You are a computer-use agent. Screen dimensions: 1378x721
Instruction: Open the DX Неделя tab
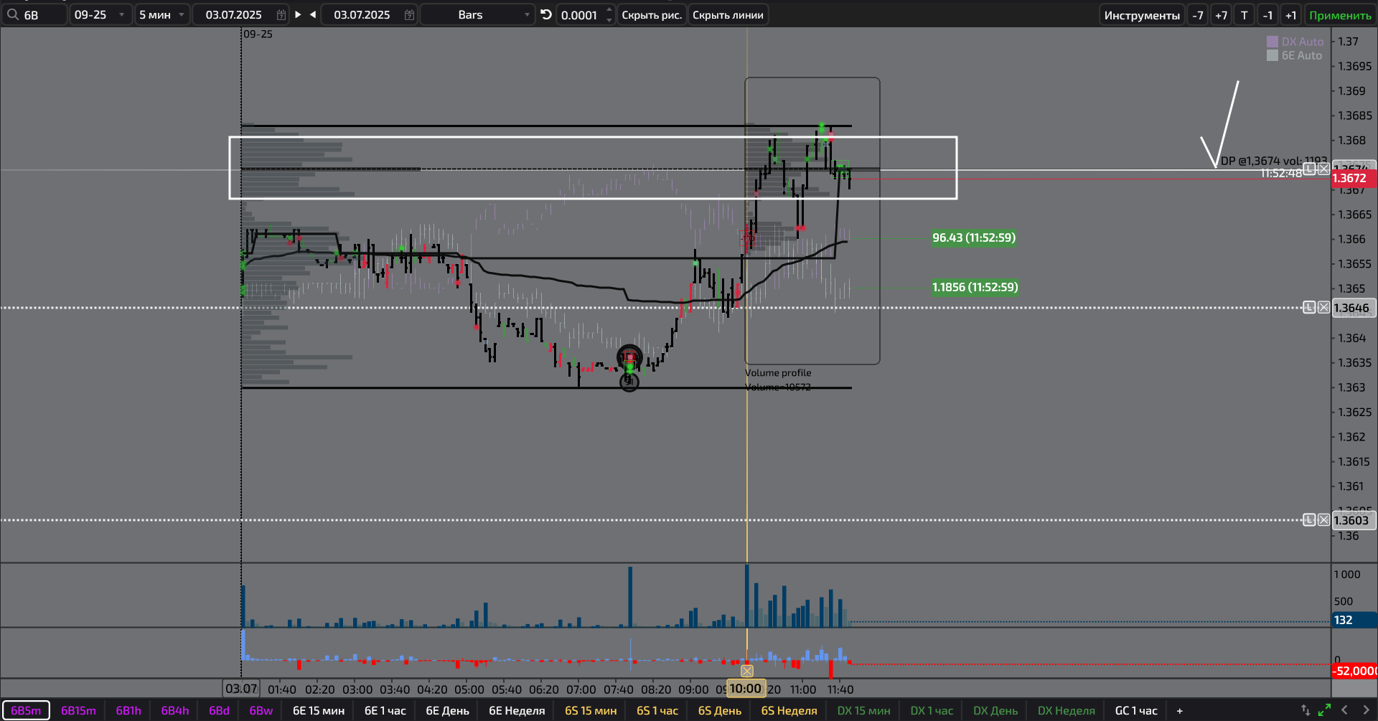(1067, 710)
